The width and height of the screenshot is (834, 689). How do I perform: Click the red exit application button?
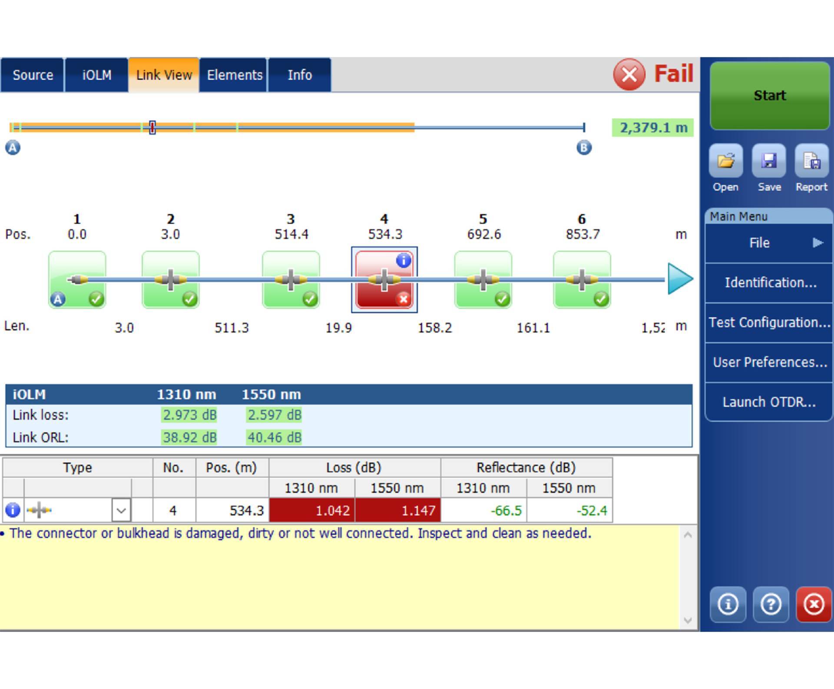pyautogui.click(x=813, y=604)
